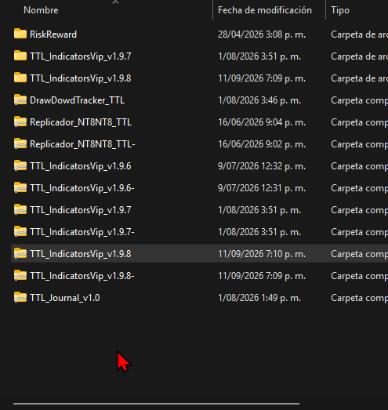Sort by the Nombre column header
388x410 pixels.
pyautogui.click(x=41, y=10)
